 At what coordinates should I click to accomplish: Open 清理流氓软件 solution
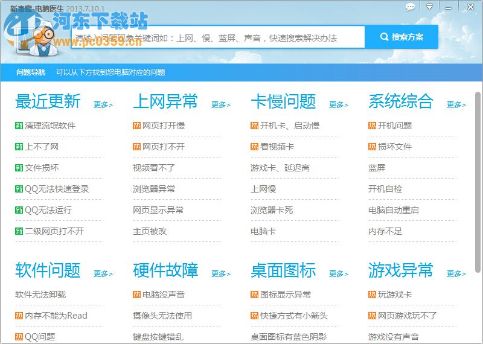(x=50, y=126)
